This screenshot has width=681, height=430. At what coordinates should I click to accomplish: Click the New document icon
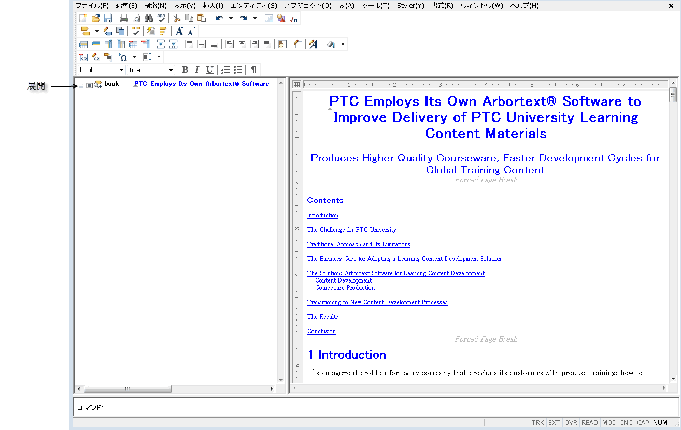[83, 19]
